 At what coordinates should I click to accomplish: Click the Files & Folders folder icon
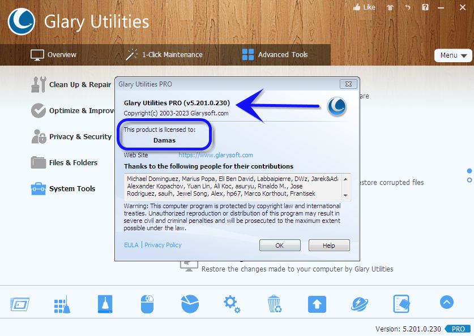pos(39,162)
